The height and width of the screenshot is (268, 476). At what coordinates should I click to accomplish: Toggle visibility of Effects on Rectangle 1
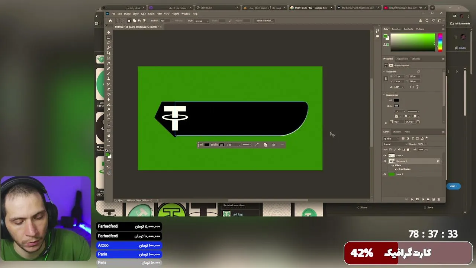click(x=393, y=165)
